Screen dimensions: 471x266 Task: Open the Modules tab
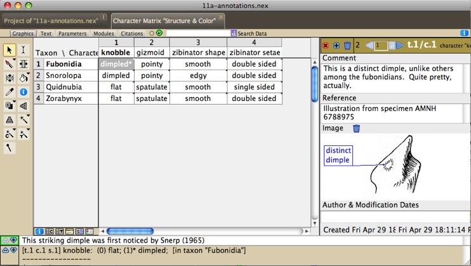(103, 34)
